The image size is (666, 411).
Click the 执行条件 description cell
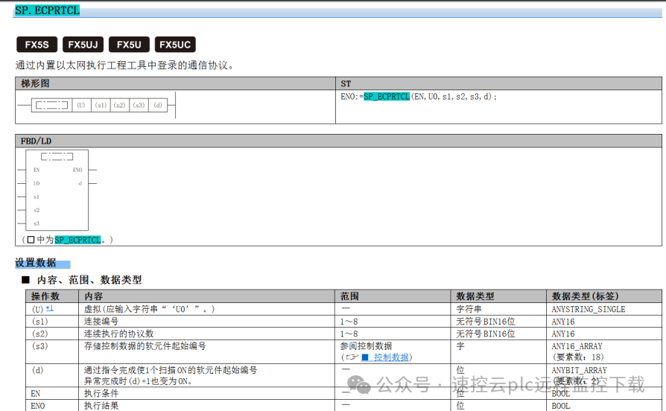pos(207,393)
